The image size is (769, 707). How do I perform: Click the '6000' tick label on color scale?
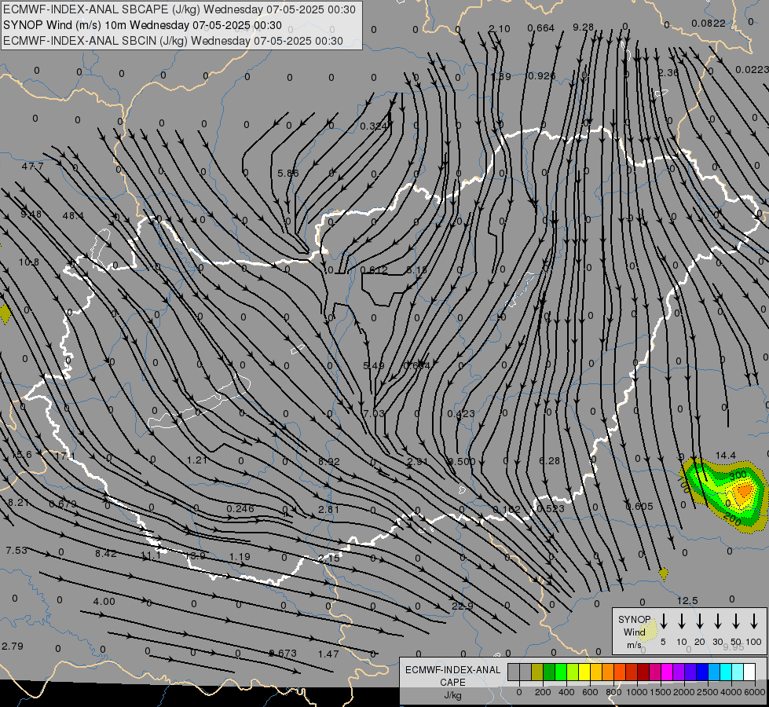[755, 692]
